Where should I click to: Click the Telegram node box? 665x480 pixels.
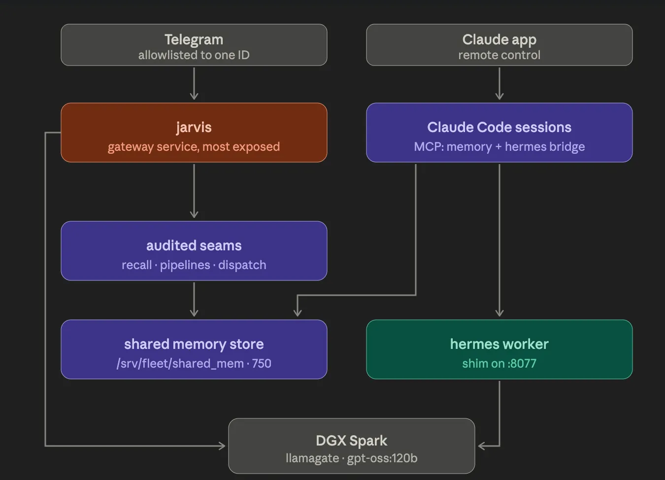[194, 45]
